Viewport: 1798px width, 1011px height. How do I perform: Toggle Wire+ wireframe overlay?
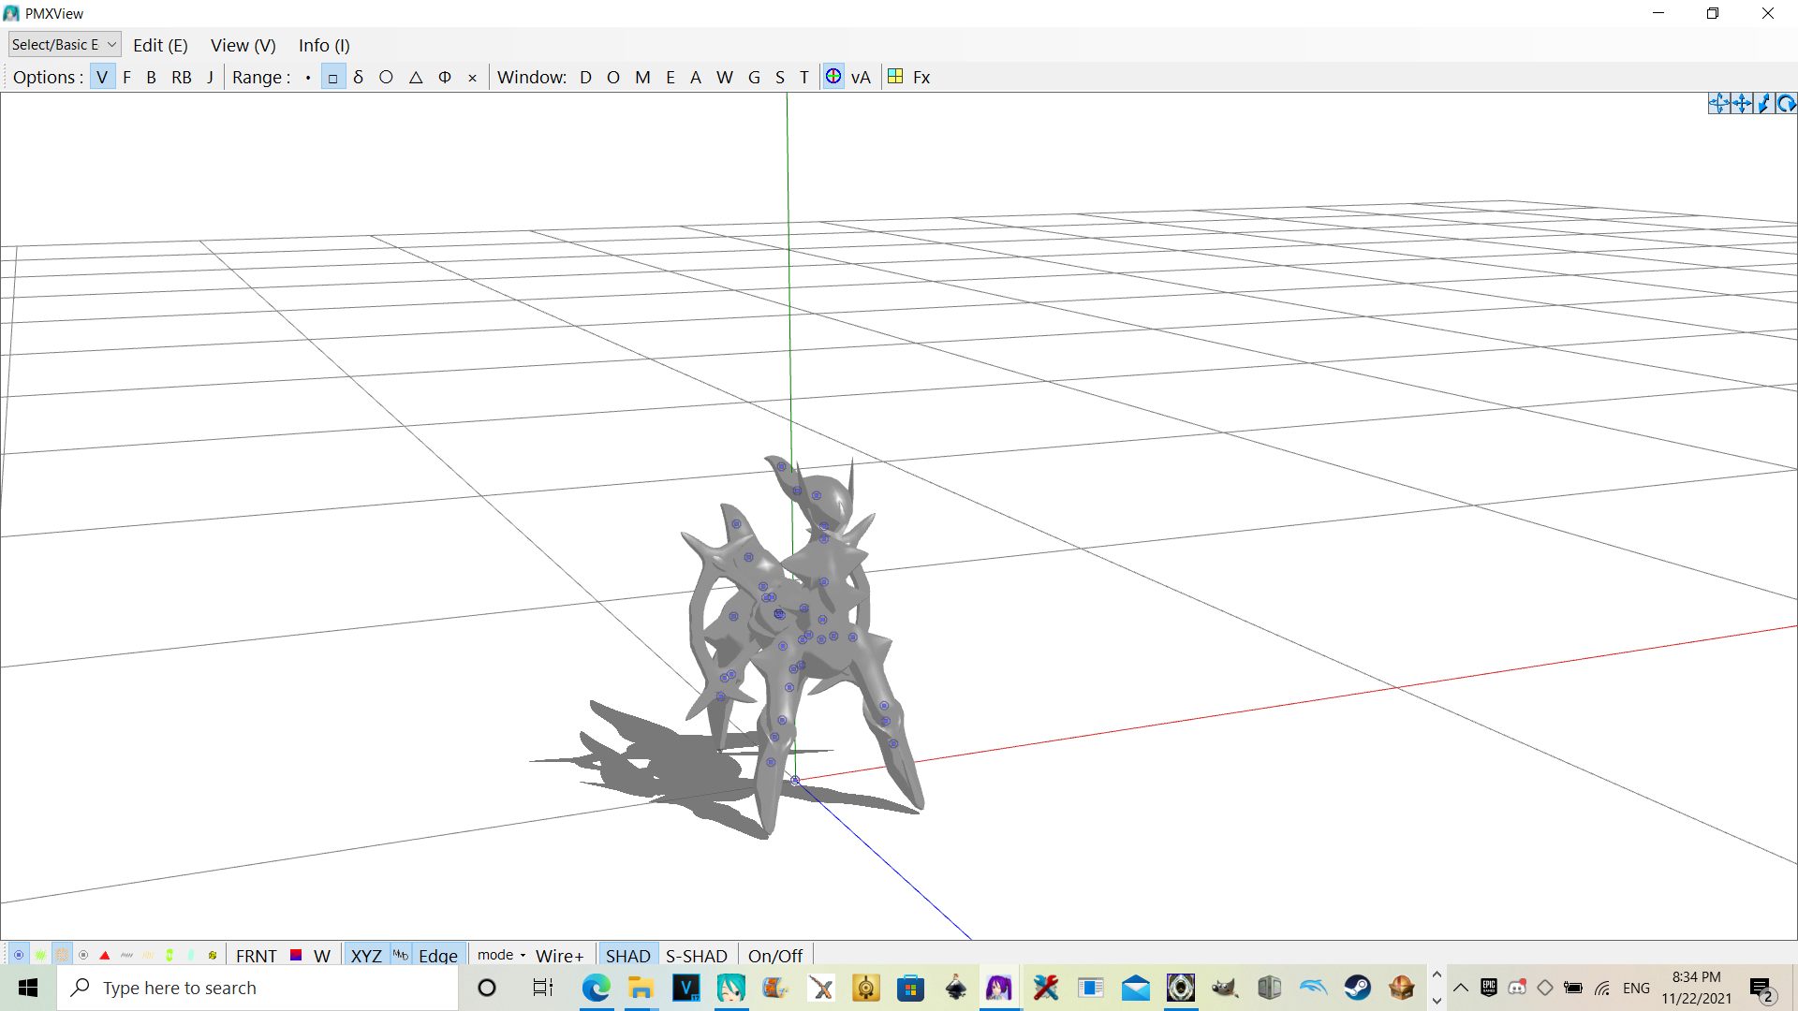(560, 956)
